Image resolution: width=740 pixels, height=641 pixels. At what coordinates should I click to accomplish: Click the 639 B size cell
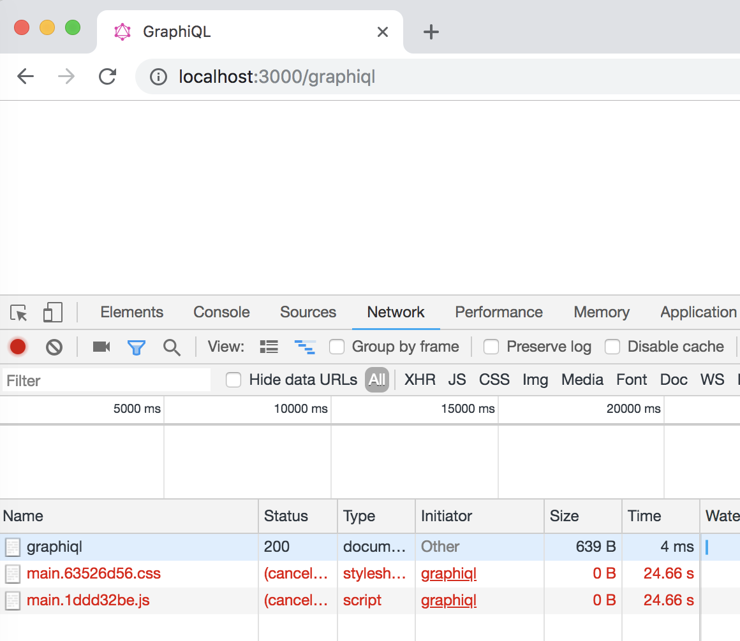click(596, 547)
